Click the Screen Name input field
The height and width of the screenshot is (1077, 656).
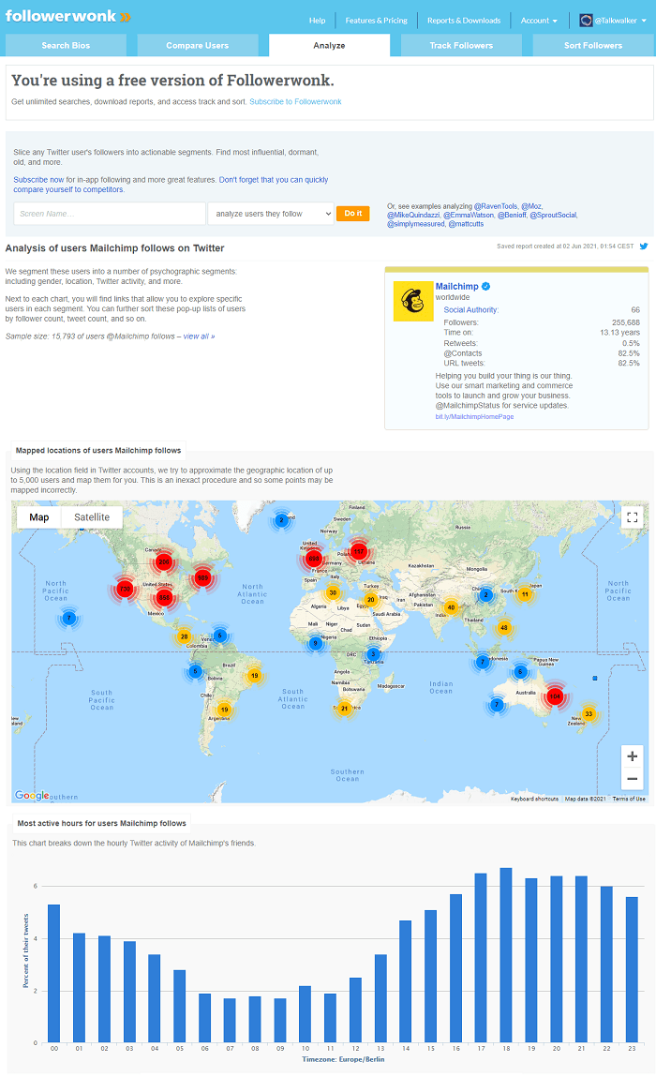coord(110,214)
